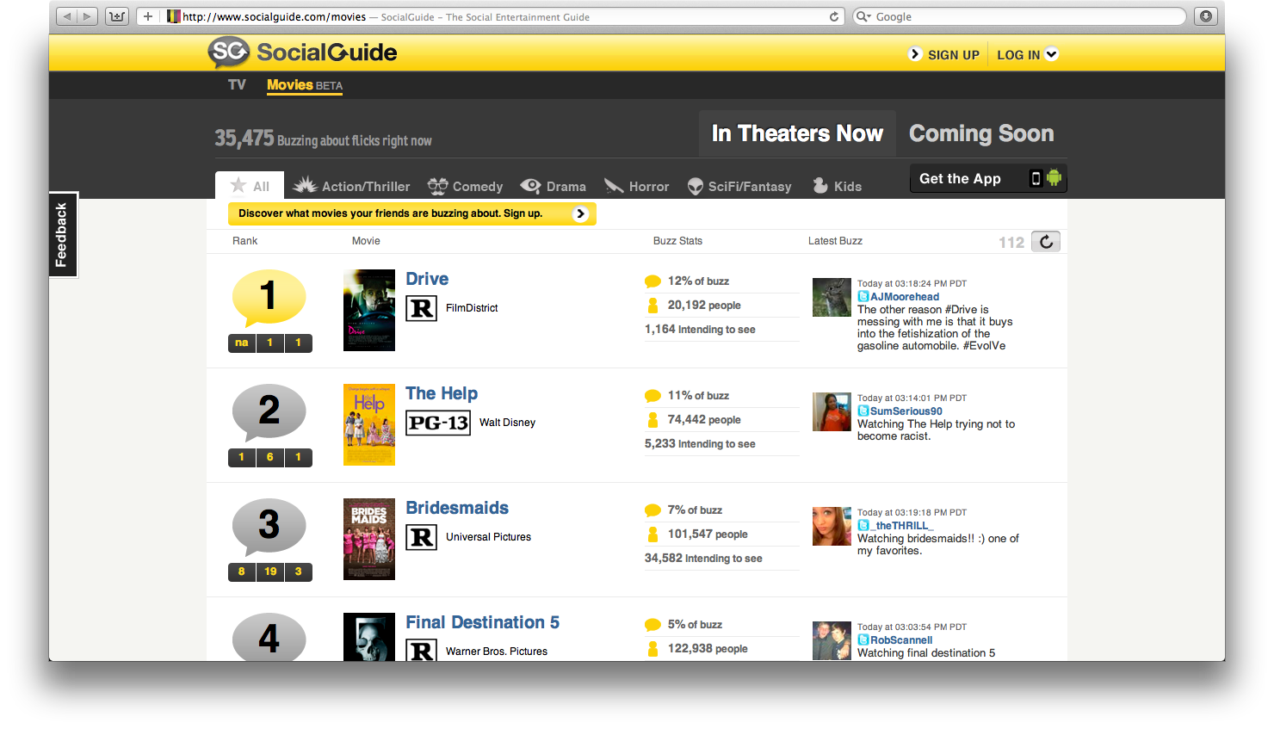The width and height of the screenshot is (1274, 729).
Task: Click '34,582 intending to see' stat
Action: (x=703, y=559)
